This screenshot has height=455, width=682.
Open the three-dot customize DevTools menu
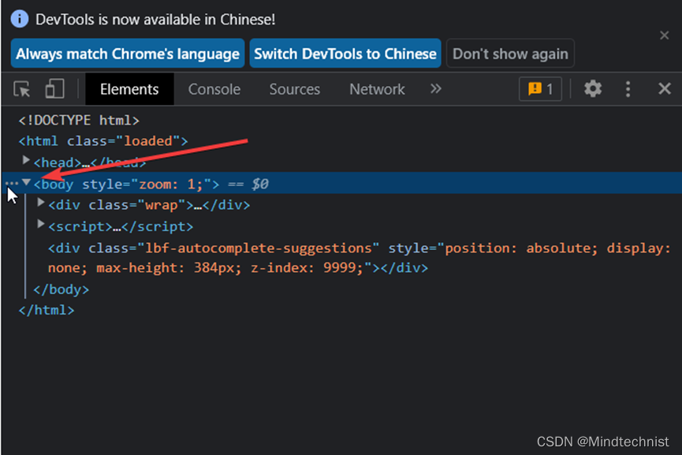coord(628,89)
